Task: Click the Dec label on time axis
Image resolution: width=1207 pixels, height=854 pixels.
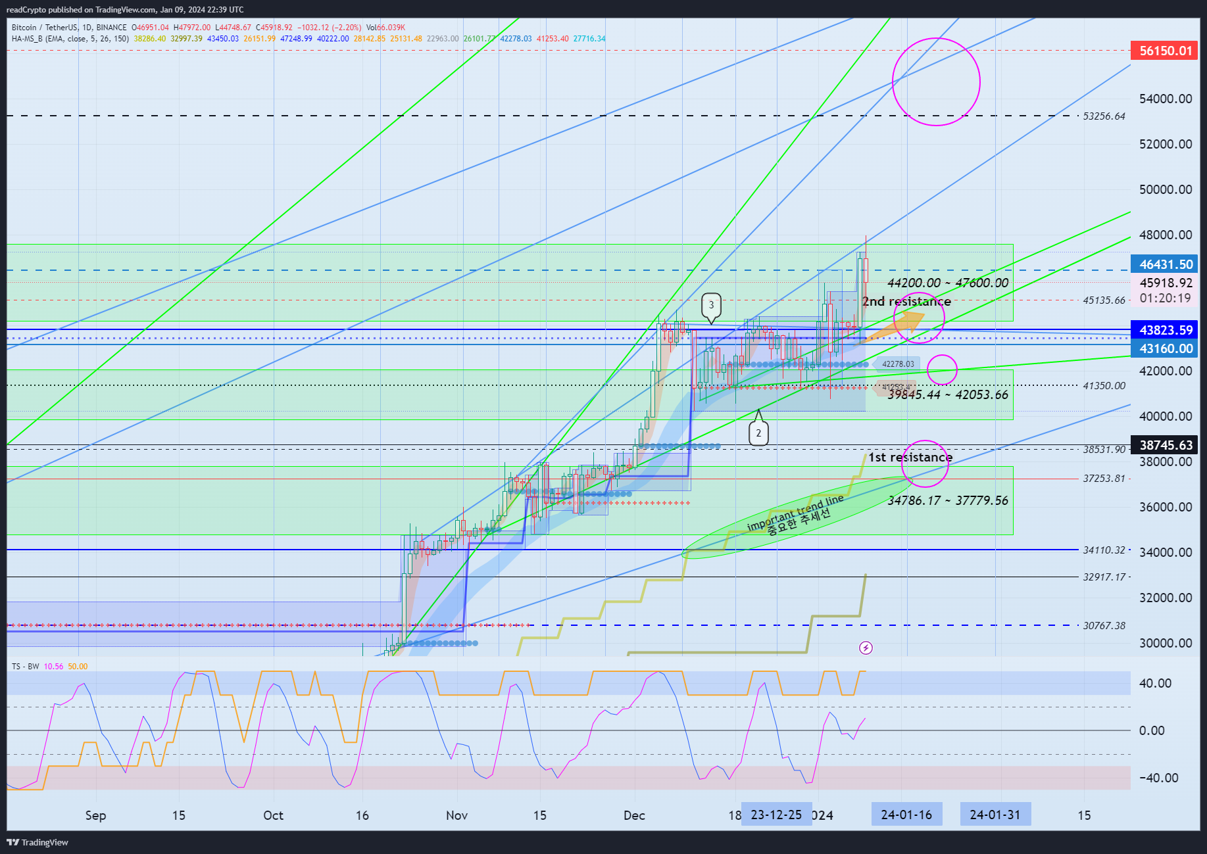Action: [x=634, y=815]
